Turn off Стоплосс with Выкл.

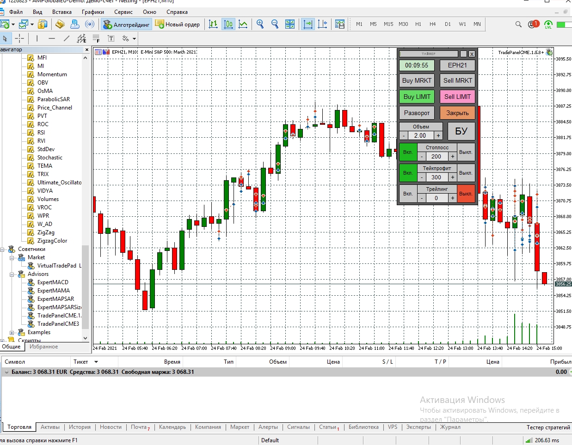(x=466, y=152)
